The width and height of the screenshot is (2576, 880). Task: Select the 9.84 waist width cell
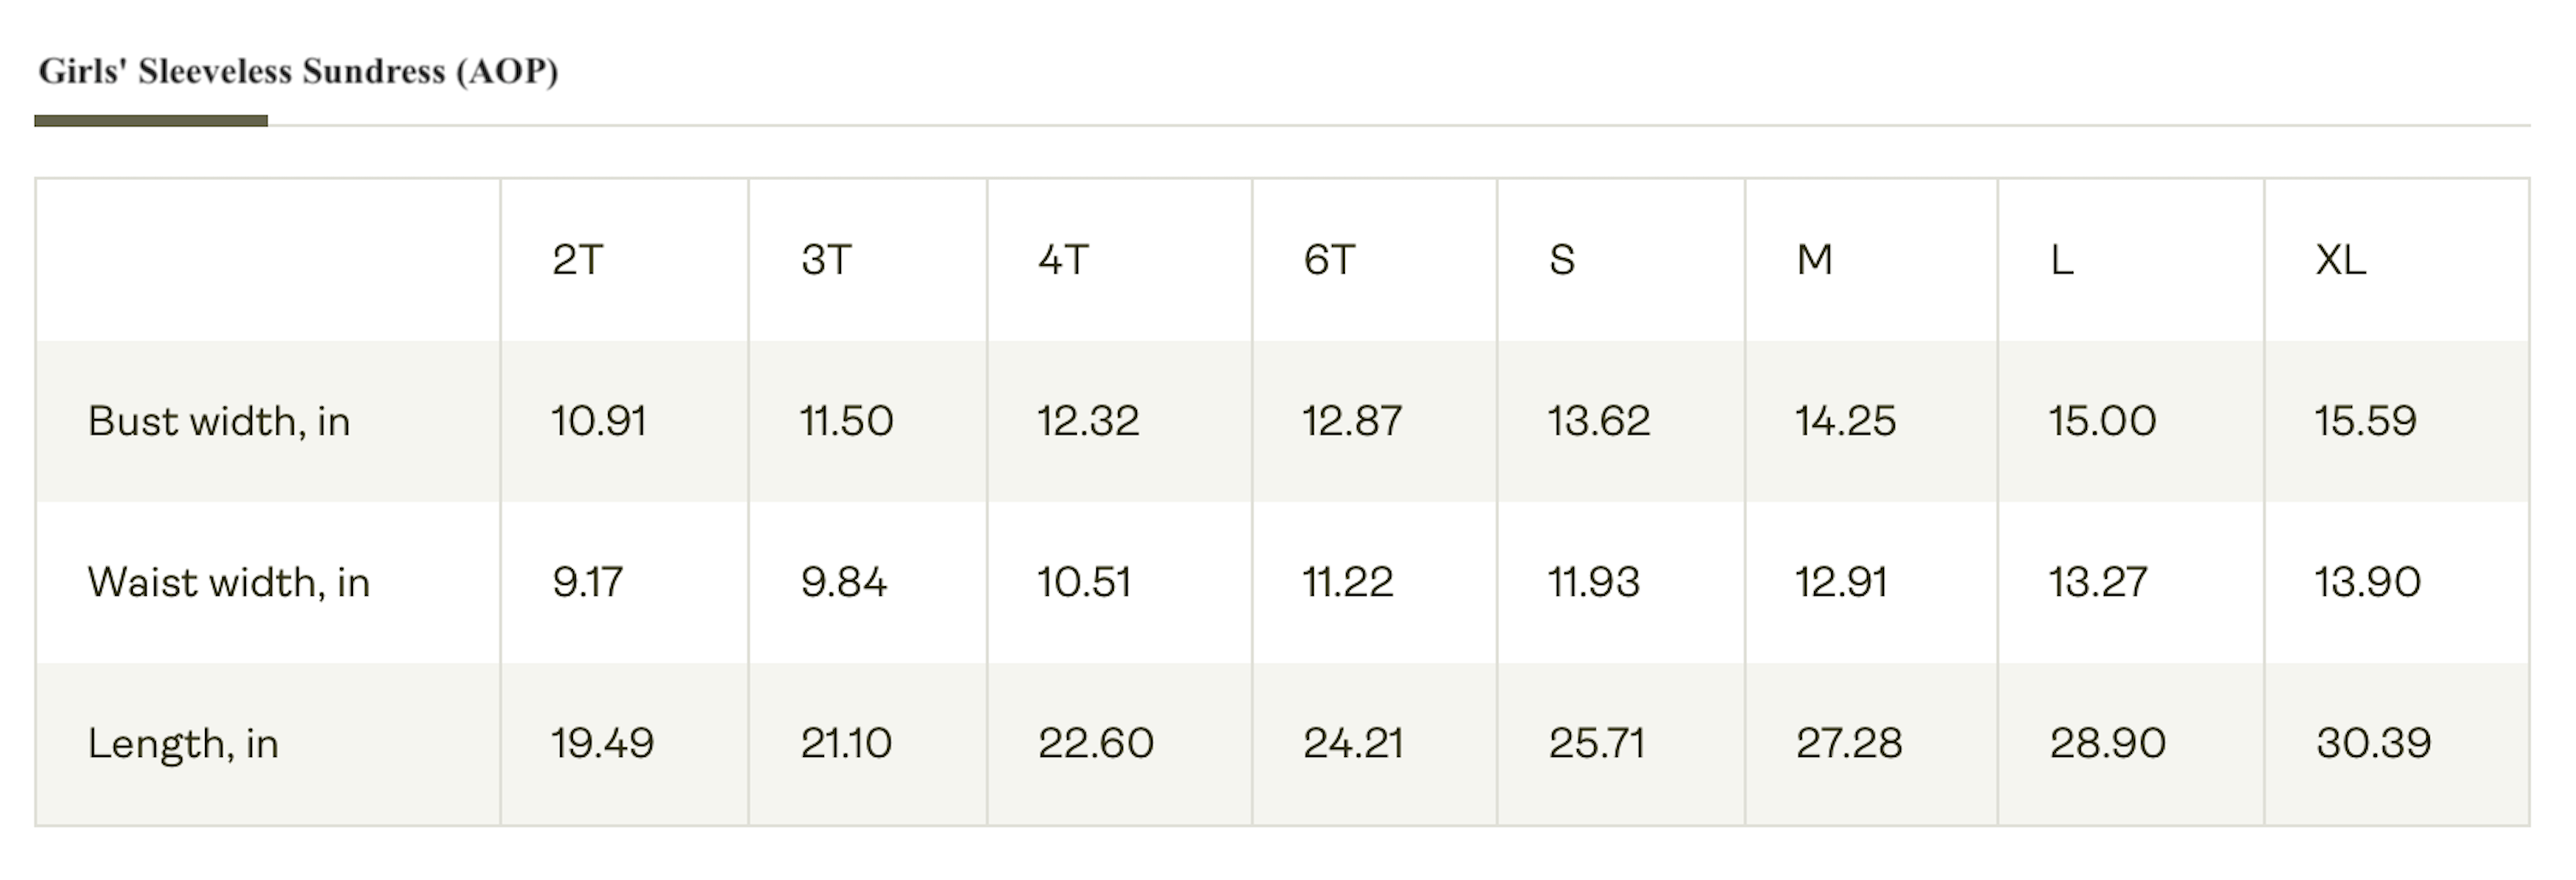[x=844, y=582]
